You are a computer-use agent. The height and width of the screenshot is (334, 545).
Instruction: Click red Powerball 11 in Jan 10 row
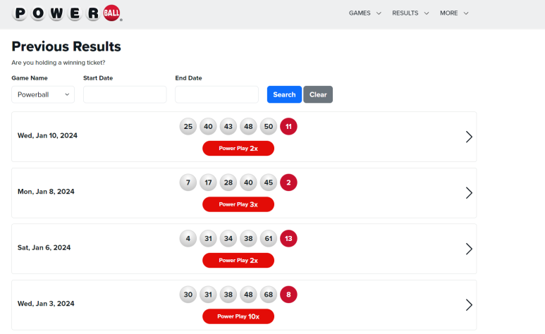[x=288, y=127]
